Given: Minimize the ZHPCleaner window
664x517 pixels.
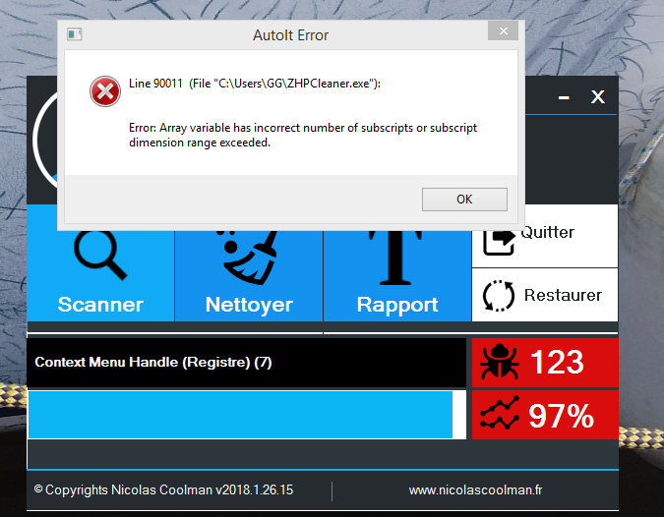Looking at the screenshot, I should [564, 97].
